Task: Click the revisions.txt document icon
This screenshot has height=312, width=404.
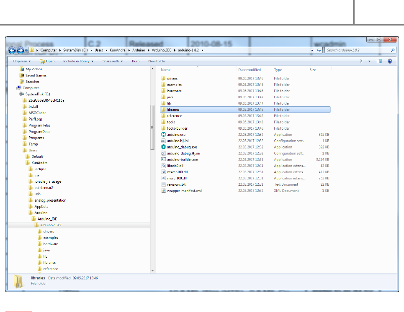Action: (163, 184)
